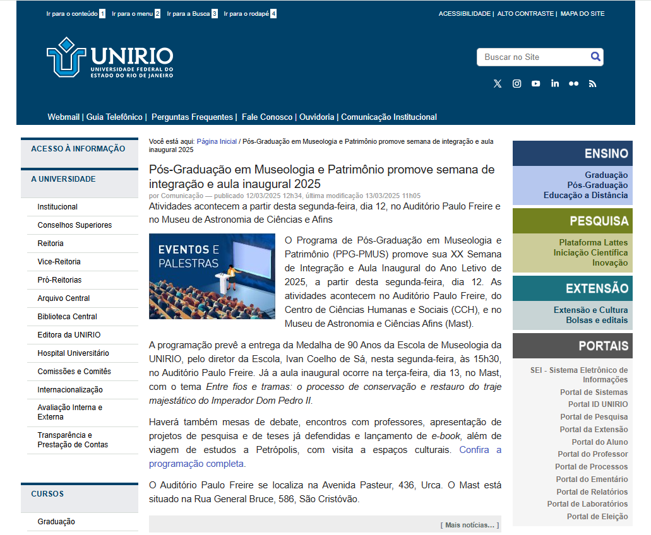Click the UNIRIO logo
The height and width of the screenshot is (535, 651).
tap(110, 57)
